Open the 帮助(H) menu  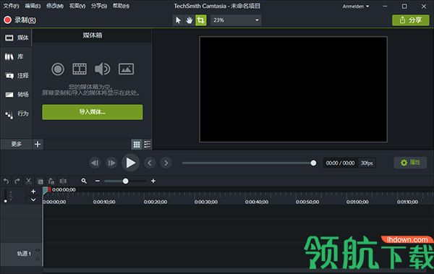(121, 6)
